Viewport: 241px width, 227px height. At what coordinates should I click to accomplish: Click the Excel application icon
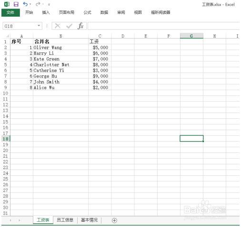7,4
